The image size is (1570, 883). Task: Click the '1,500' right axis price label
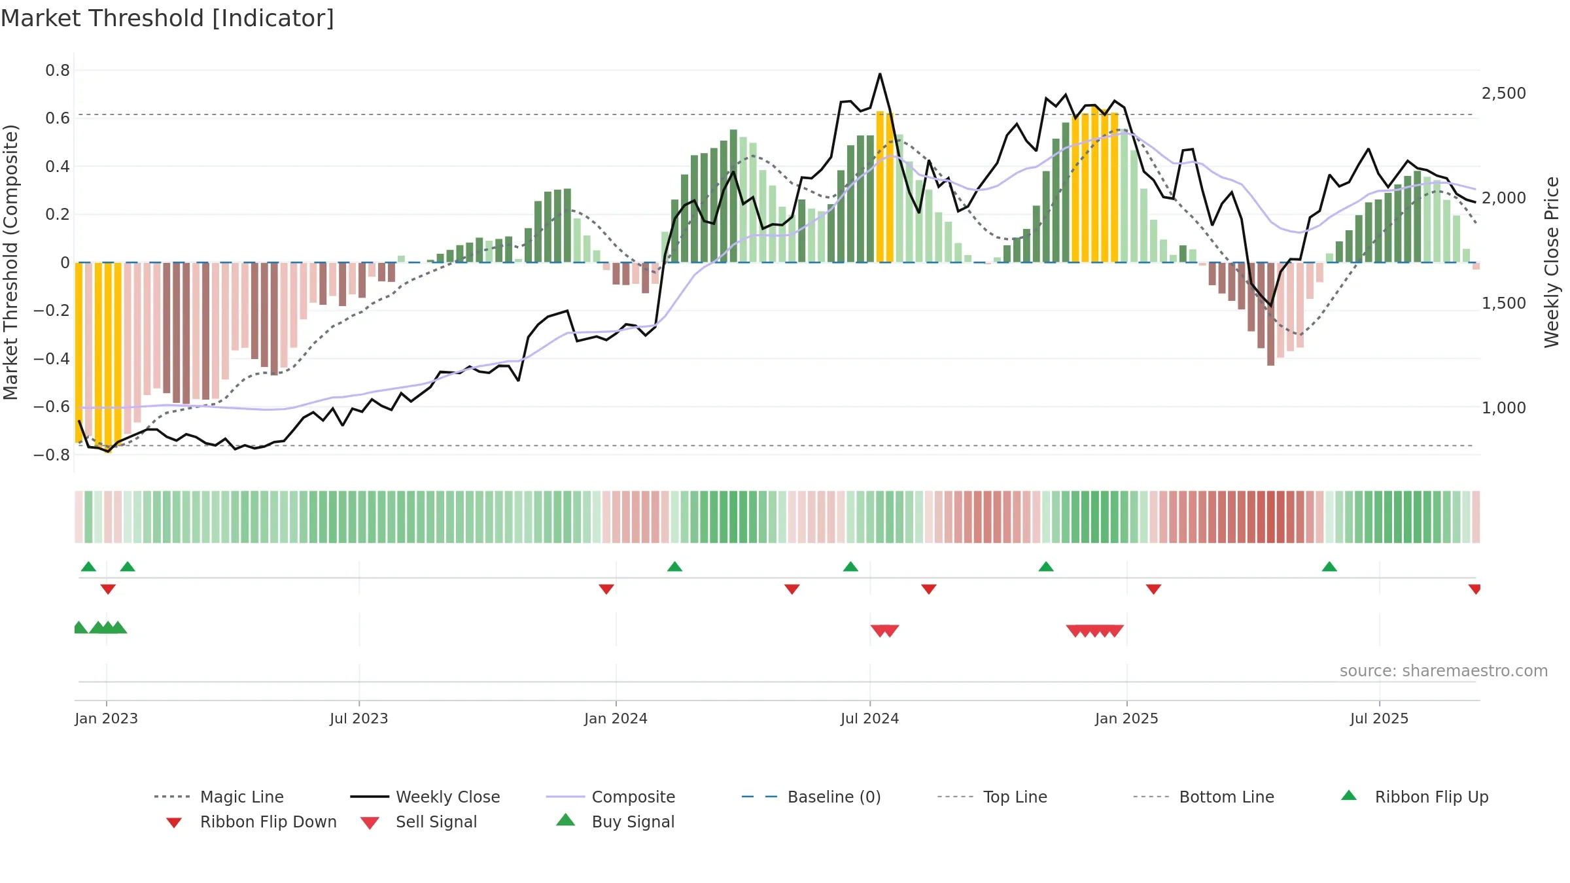click(x=1504, y=303)
